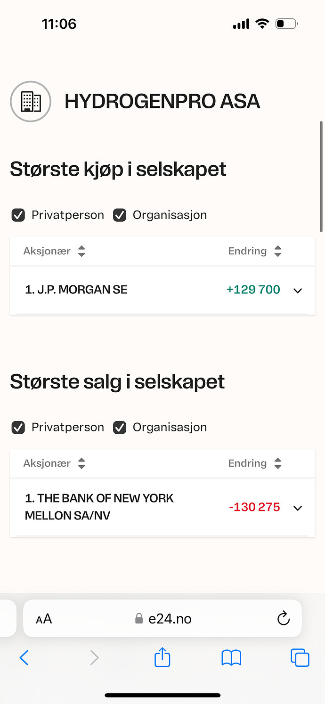This screenshot has width=325, height=704.
Task: Sort buy table by Aksjonær
Action: point(55,251)
